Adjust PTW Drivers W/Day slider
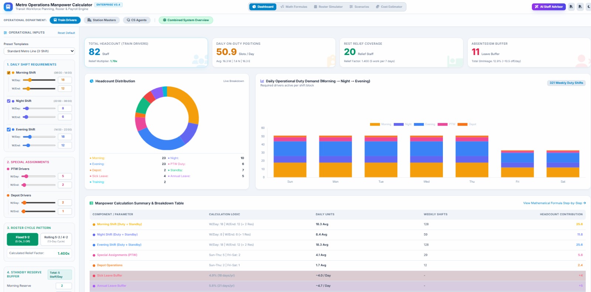Screen dimensions: 591x292 38,176
